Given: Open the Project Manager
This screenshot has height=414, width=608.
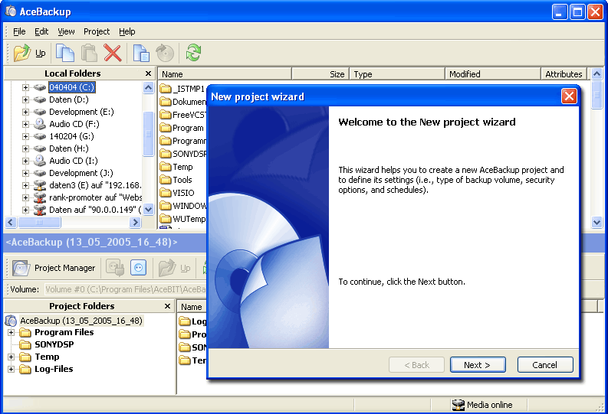Looking at the screenshot, I should coord(55,268).
